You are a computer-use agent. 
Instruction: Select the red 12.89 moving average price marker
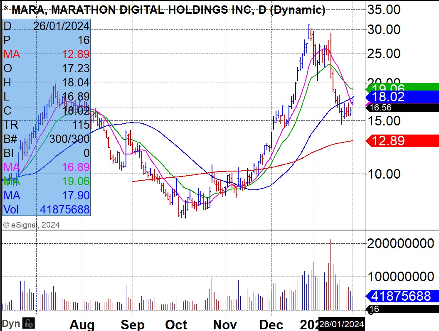[402, 140]
